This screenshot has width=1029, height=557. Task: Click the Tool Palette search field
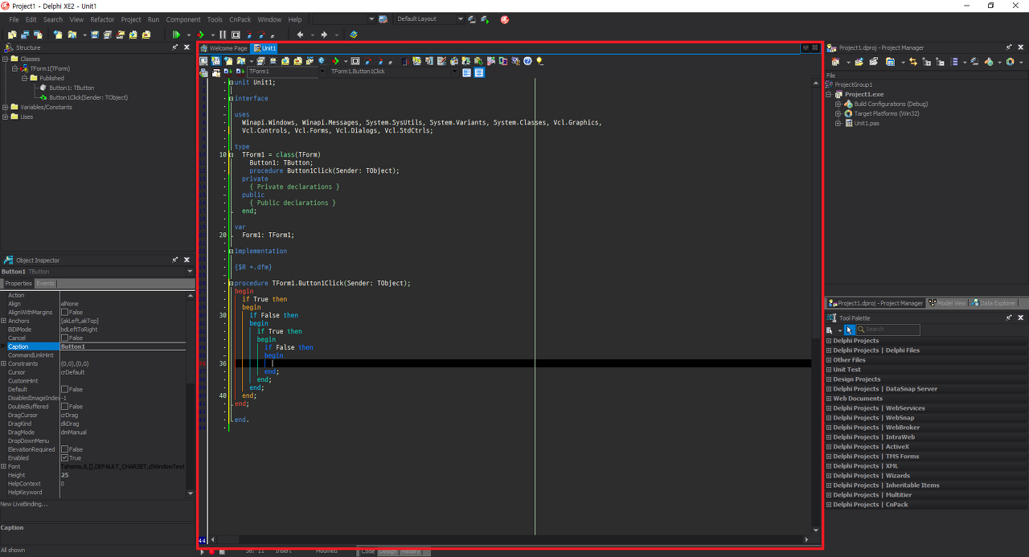click(x=888, y=330)
